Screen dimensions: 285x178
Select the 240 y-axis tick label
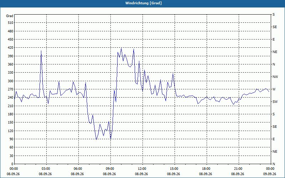tap(11, 98)
